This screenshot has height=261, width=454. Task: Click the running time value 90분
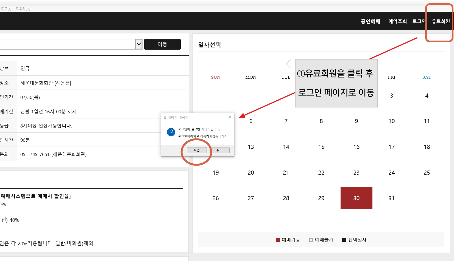25,140
